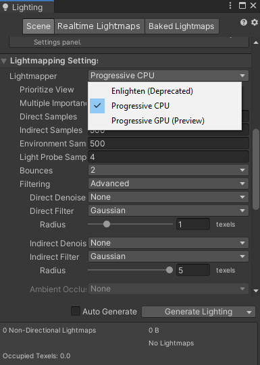This screenshot has height=365, width=260.
Task: Open the Bounces dropdown
Action: coord(168,170)
